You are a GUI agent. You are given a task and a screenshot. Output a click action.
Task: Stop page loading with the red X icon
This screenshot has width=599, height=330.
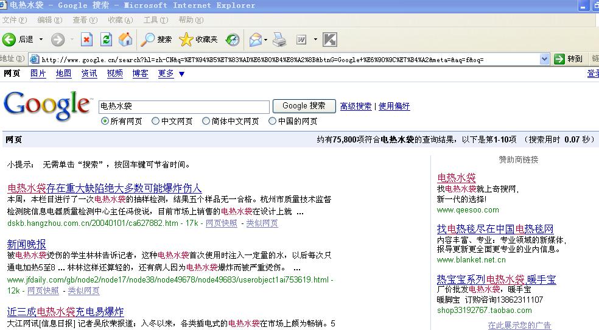coord(86,40)
